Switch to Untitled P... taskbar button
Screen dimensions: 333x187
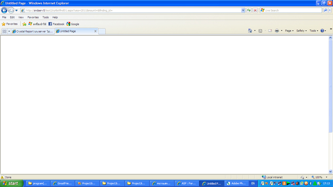coord(212,183)
